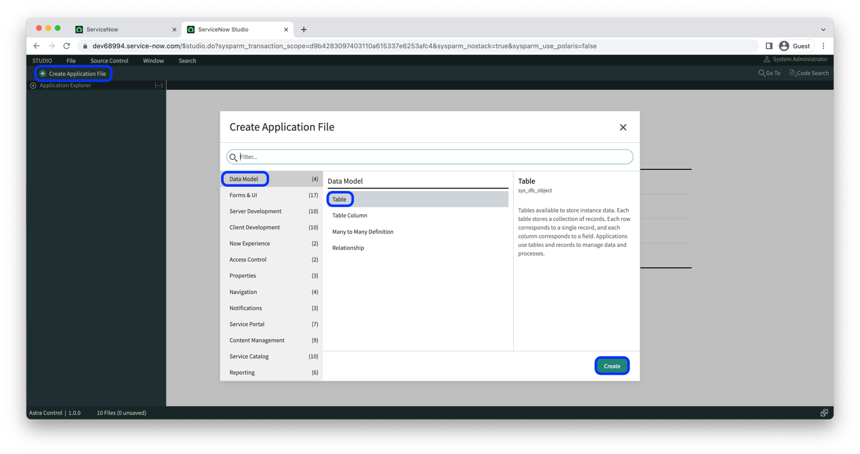
Task: Select the Access Control category
Action: point(272,259)
